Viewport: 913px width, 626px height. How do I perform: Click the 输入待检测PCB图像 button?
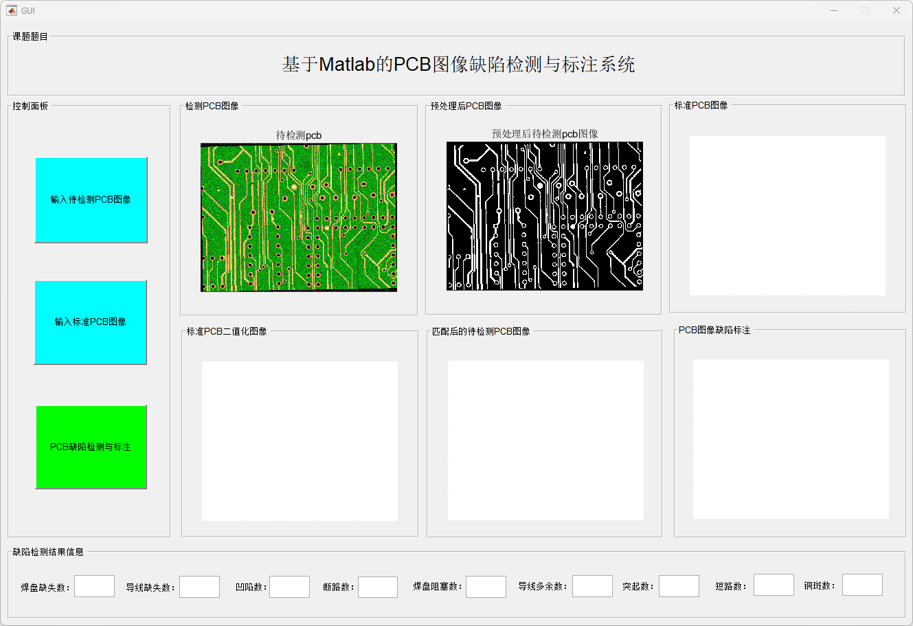[91, 200]
